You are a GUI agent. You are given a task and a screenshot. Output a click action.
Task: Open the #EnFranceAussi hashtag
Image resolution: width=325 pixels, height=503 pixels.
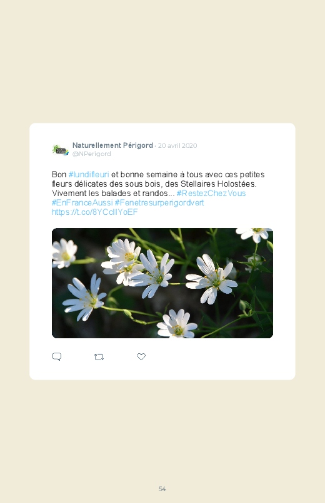[82, 203]
